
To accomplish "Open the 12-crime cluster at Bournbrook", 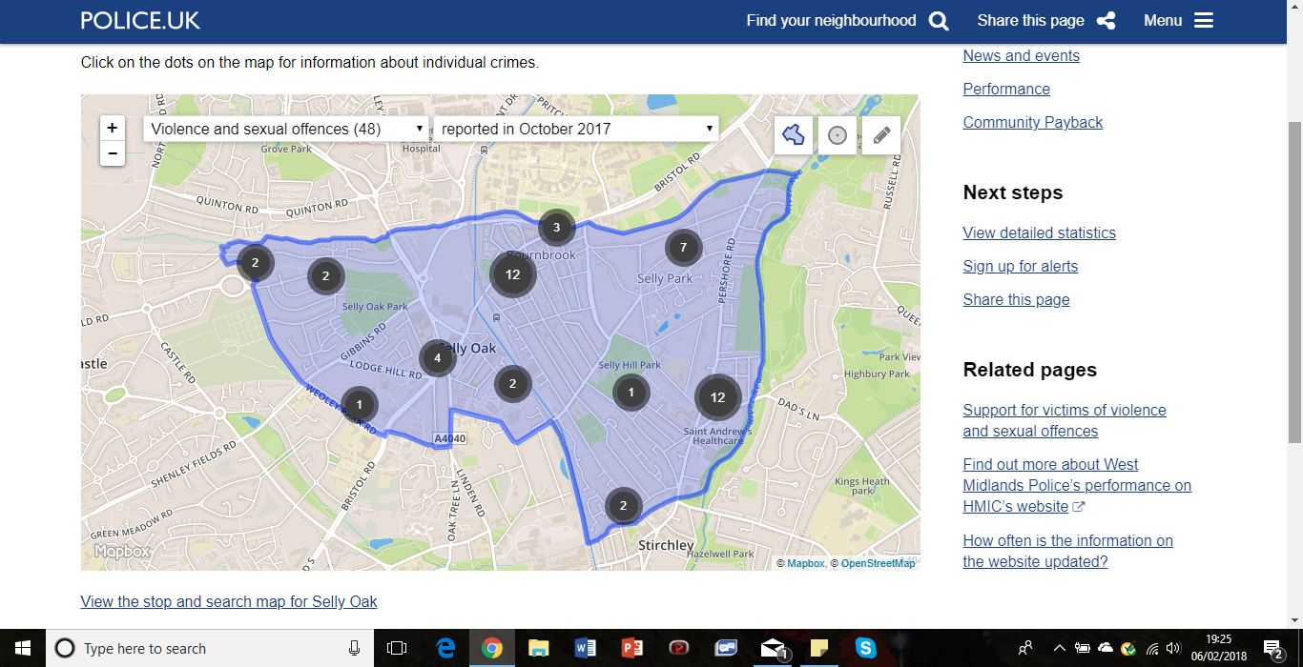I will (512, 274).
